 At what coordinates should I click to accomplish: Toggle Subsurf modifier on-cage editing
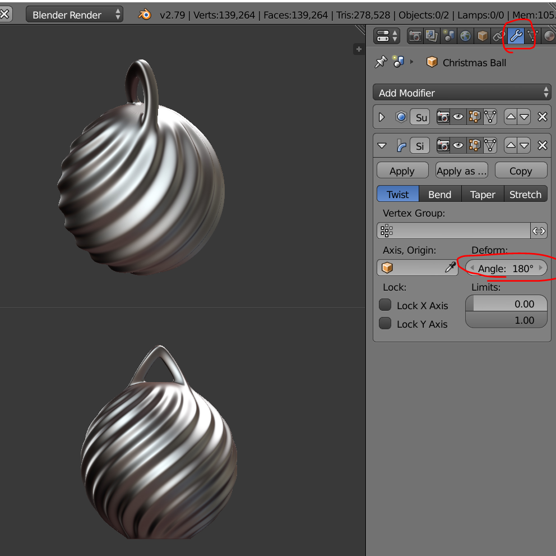[490, 117]
